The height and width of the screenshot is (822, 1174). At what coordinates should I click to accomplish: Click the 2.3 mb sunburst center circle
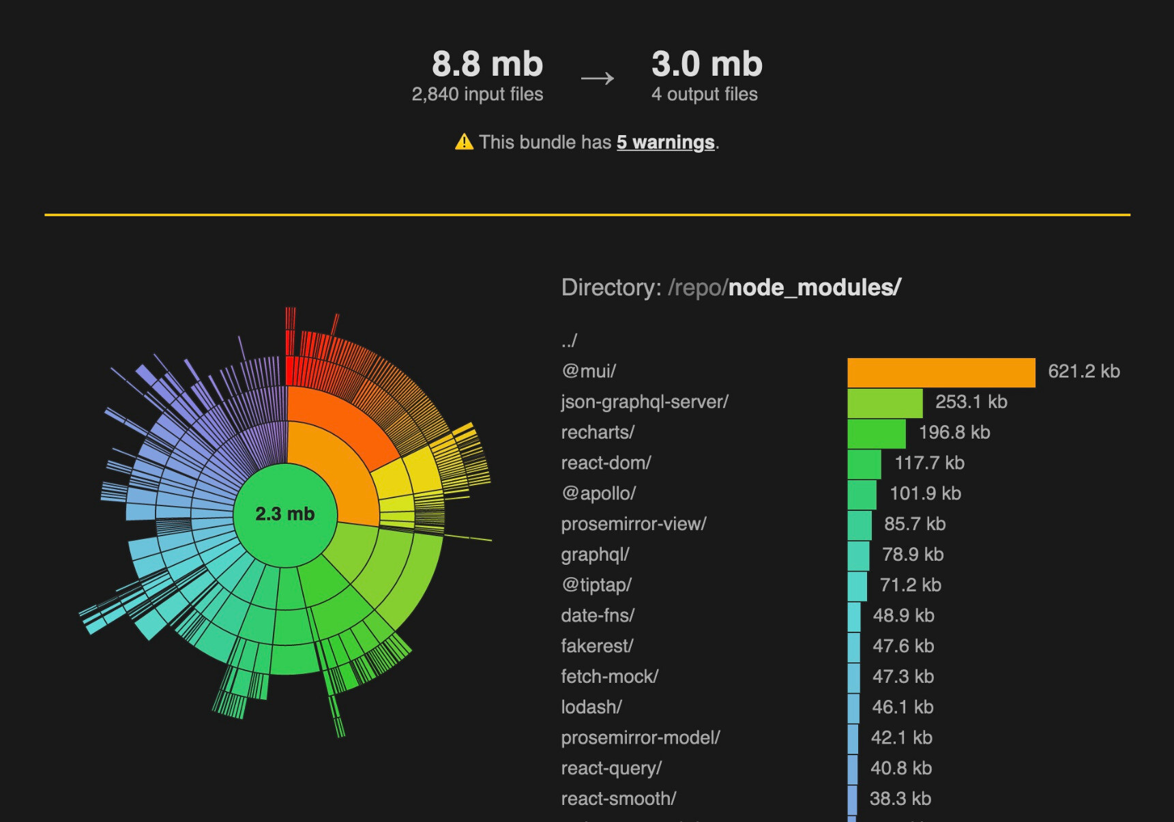tap(285, 514)
